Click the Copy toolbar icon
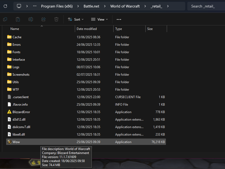Viewport: 225px width, 169px height. coord(5,19)
